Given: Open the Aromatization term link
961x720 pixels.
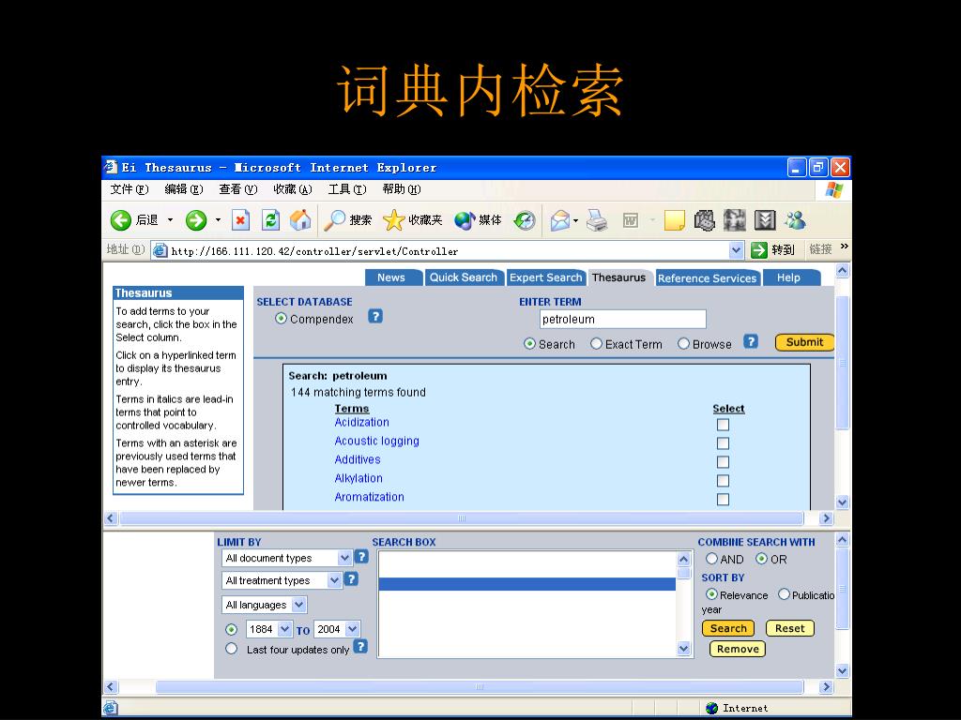Looking at the screenshot, I should pyautogui.click(x=369, y=497).
